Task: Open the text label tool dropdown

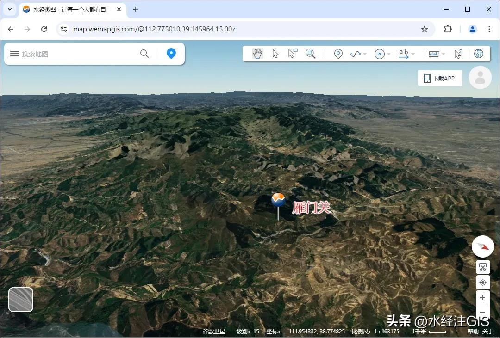Action: [413, 55]
